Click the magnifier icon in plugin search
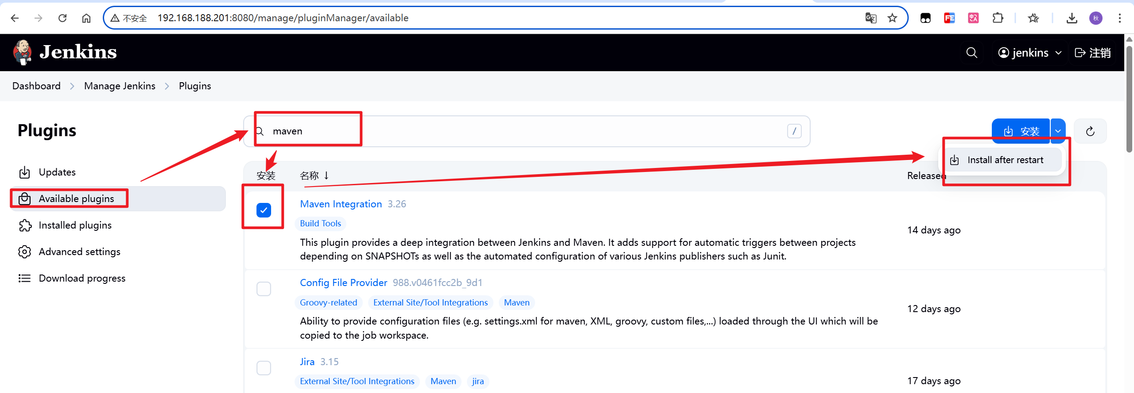Image resolution: width=1134 pixels, height=393 pixels. tap(260, 131)
